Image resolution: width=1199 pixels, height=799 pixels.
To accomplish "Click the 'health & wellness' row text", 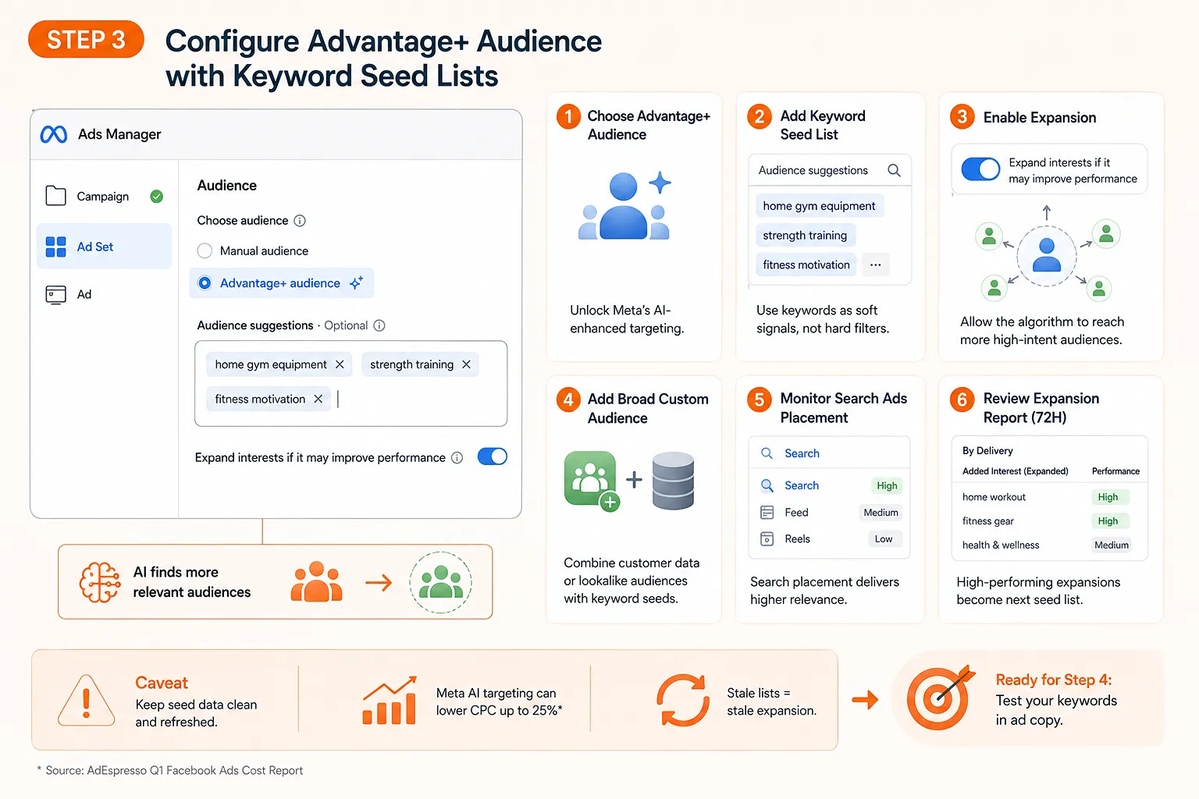I will pyautogui.click(x=1001, y=545).
